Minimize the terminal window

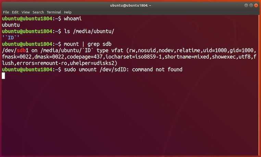(246, 5)
